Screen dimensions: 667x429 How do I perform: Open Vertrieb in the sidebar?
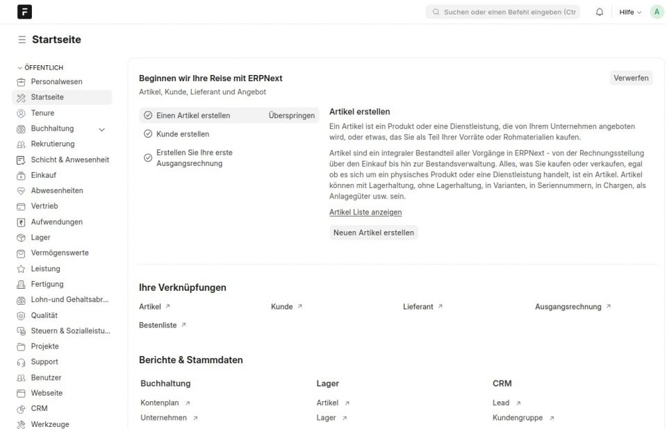tap(44, 206)
